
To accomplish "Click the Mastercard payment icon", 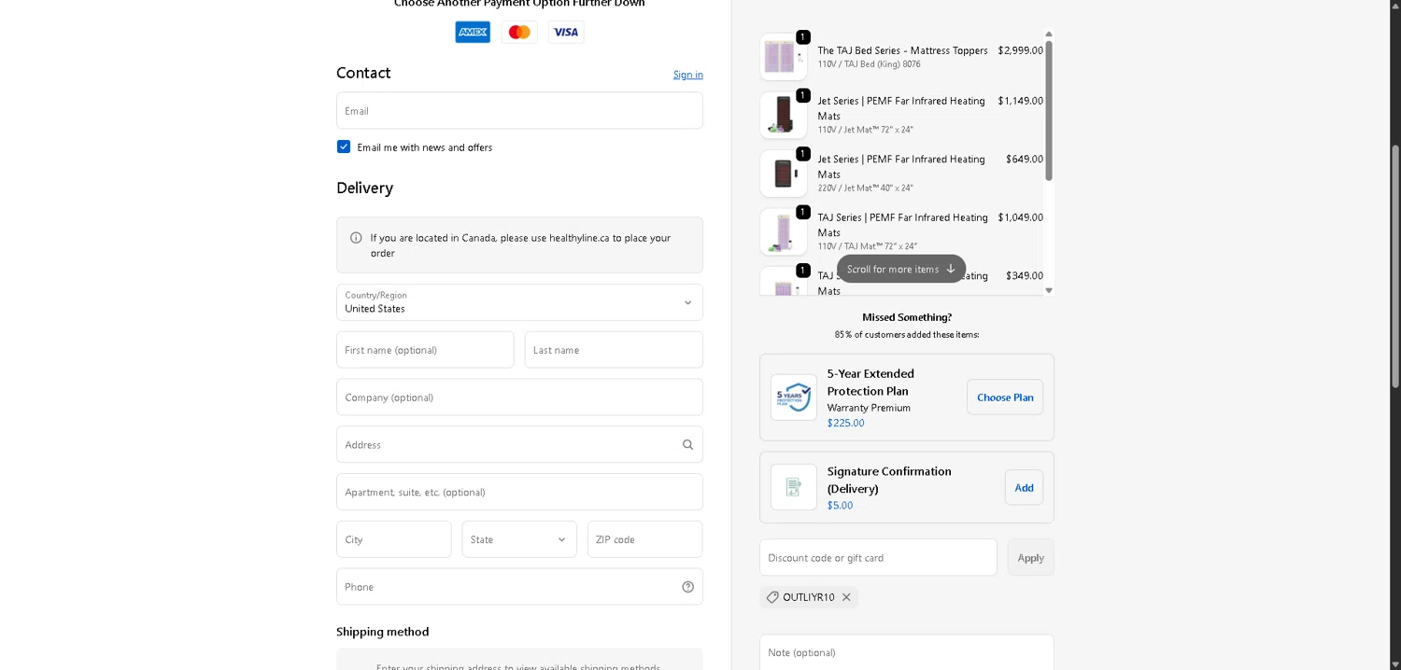I will [519, 32].
